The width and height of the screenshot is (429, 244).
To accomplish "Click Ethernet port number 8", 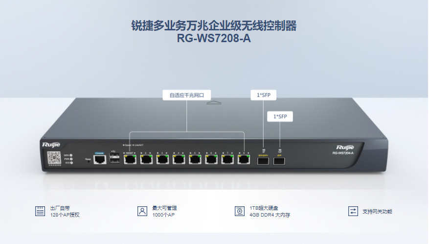I will [x=244, y=159].
